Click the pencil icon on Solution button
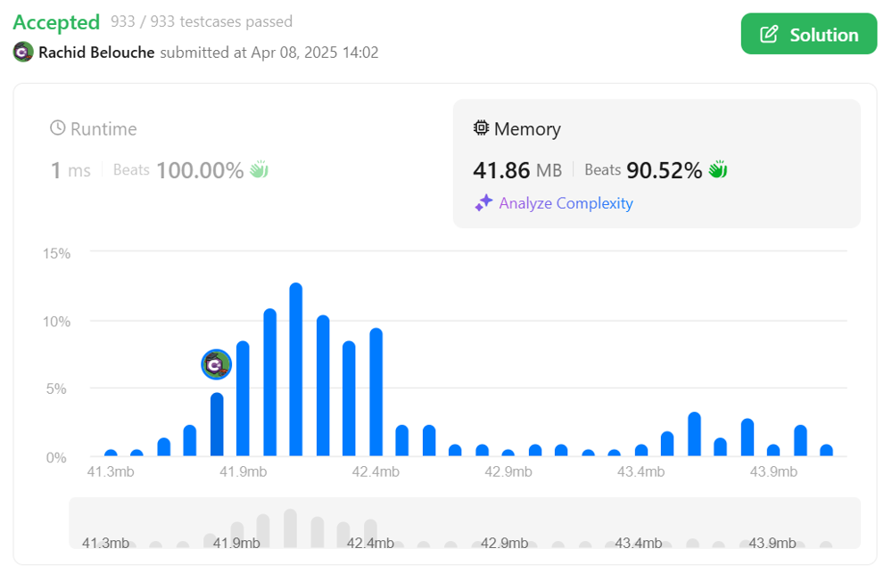 click(x=768, y=35)
